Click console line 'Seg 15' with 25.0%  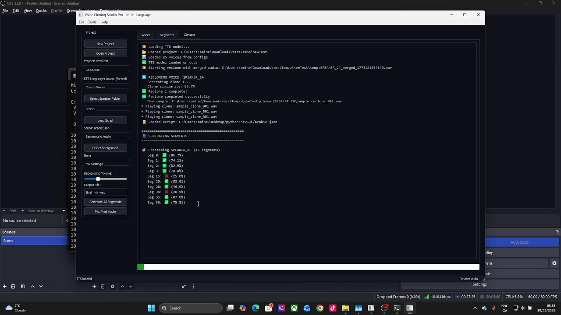166,176
